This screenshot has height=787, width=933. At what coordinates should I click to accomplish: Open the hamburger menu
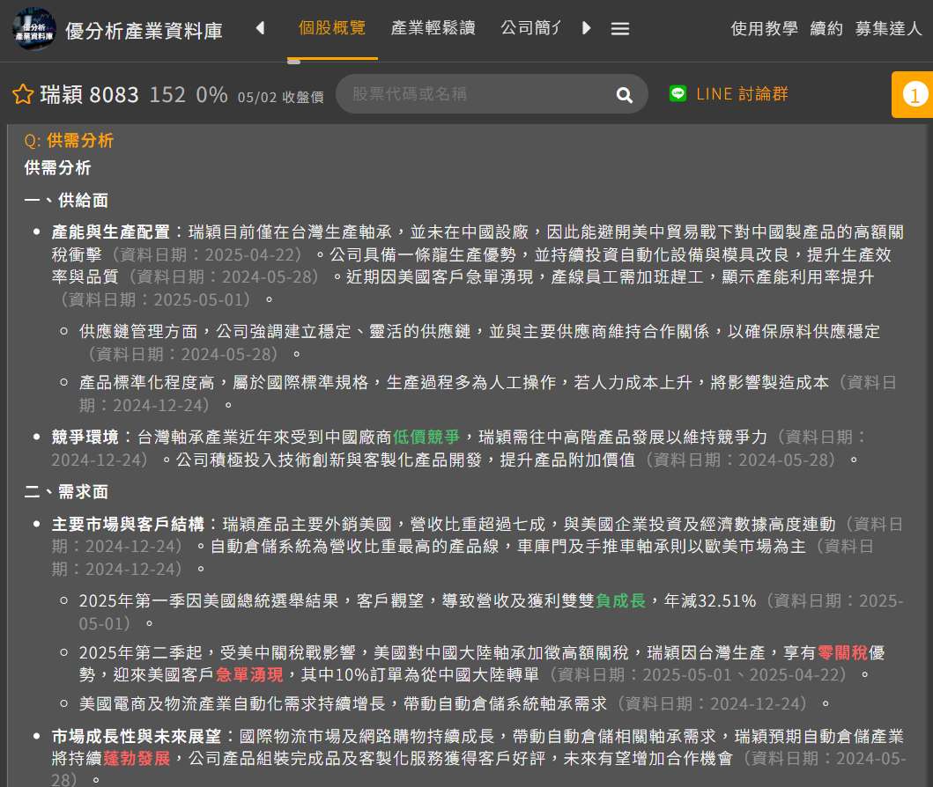(620, 28)
